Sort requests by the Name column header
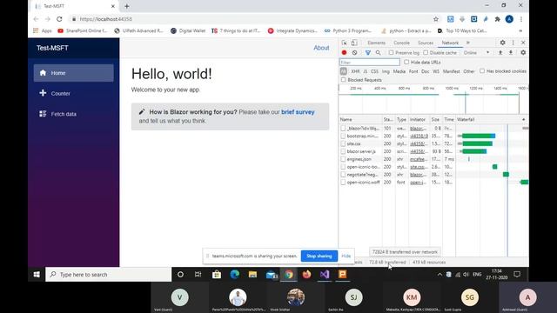Screen dimensions: 557x313 360,120
